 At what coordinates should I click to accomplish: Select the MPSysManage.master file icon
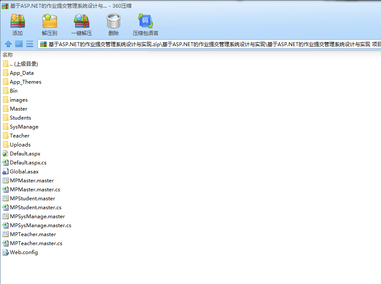6,217
